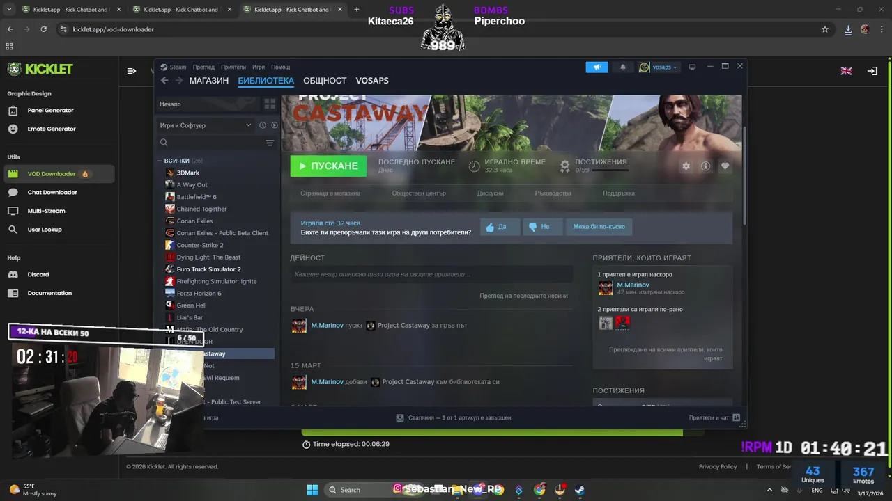
Task: Open Kicklet User Lookup sidebar item
Action: click(45, 230)
